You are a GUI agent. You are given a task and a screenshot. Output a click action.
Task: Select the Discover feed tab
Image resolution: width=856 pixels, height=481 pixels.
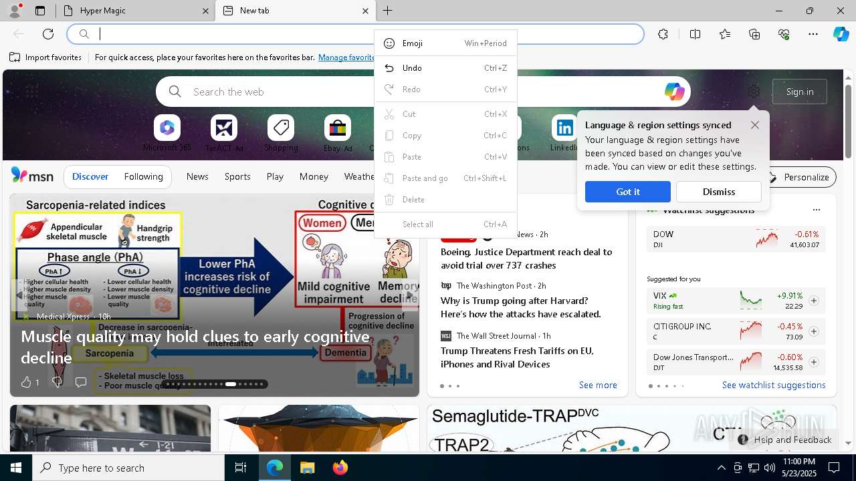[x=90, y=176]
